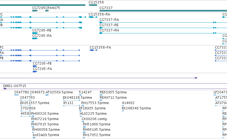Open the AT02569.5prime EST label
Screen dimensions: 227x139
59,92
